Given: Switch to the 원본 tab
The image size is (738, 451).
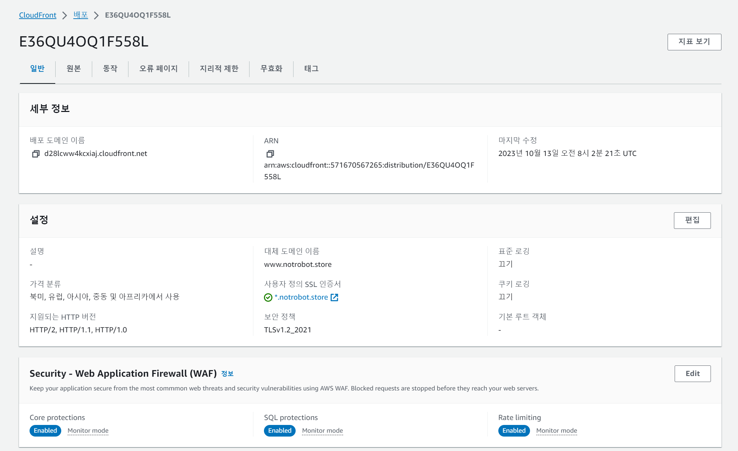Looking at the screenshot, I should click(x=74, y=69).
